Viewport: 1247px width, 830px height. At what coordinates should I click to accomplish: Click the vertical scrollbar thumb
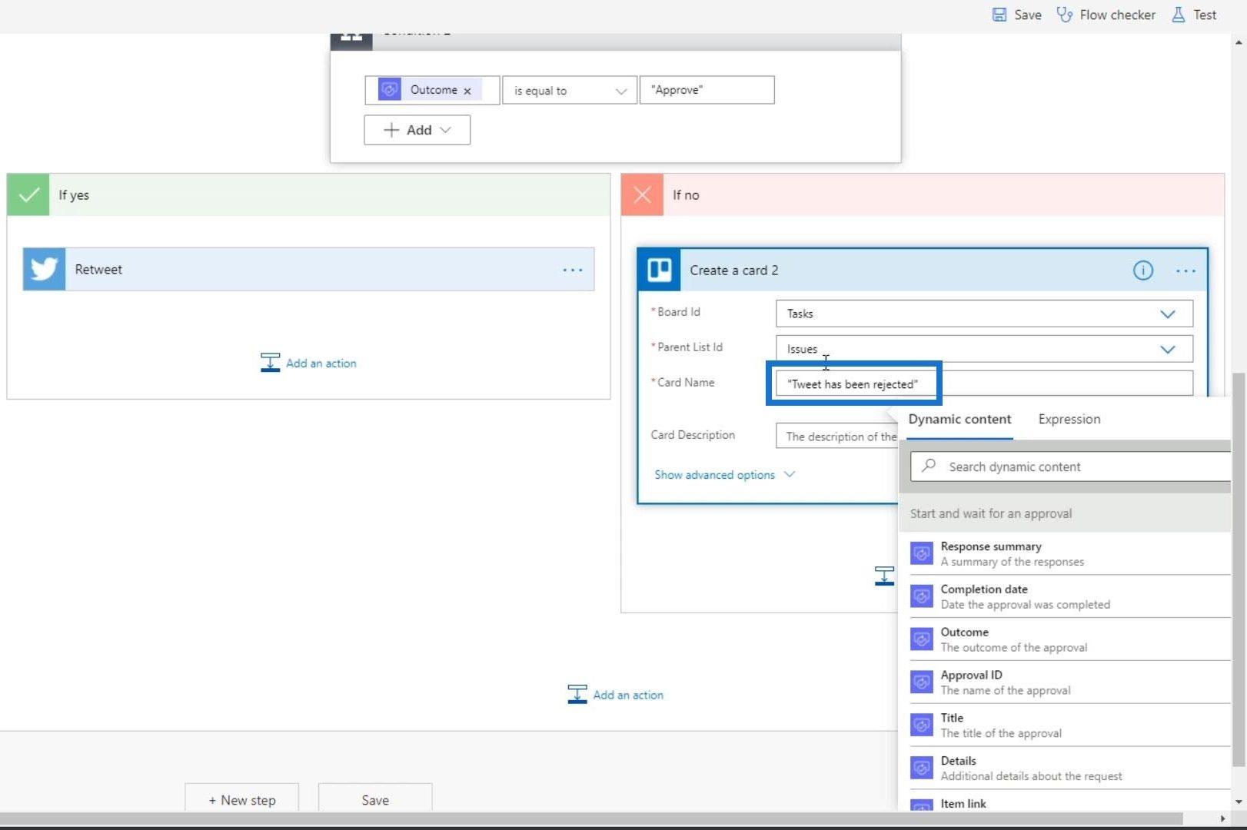pyautogui.click(x=1238, y=569)
